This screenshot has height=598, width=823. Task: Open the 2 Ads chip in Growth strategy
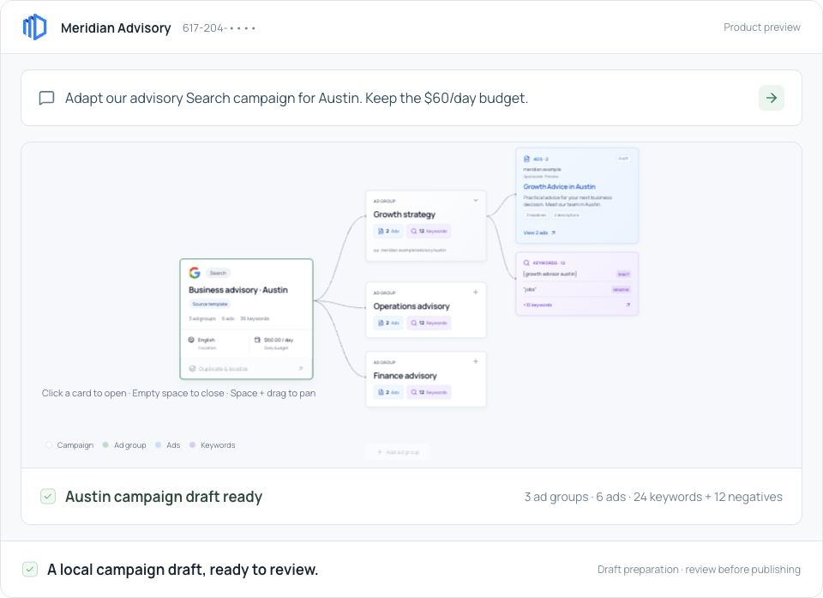click(x=389, y=231)
